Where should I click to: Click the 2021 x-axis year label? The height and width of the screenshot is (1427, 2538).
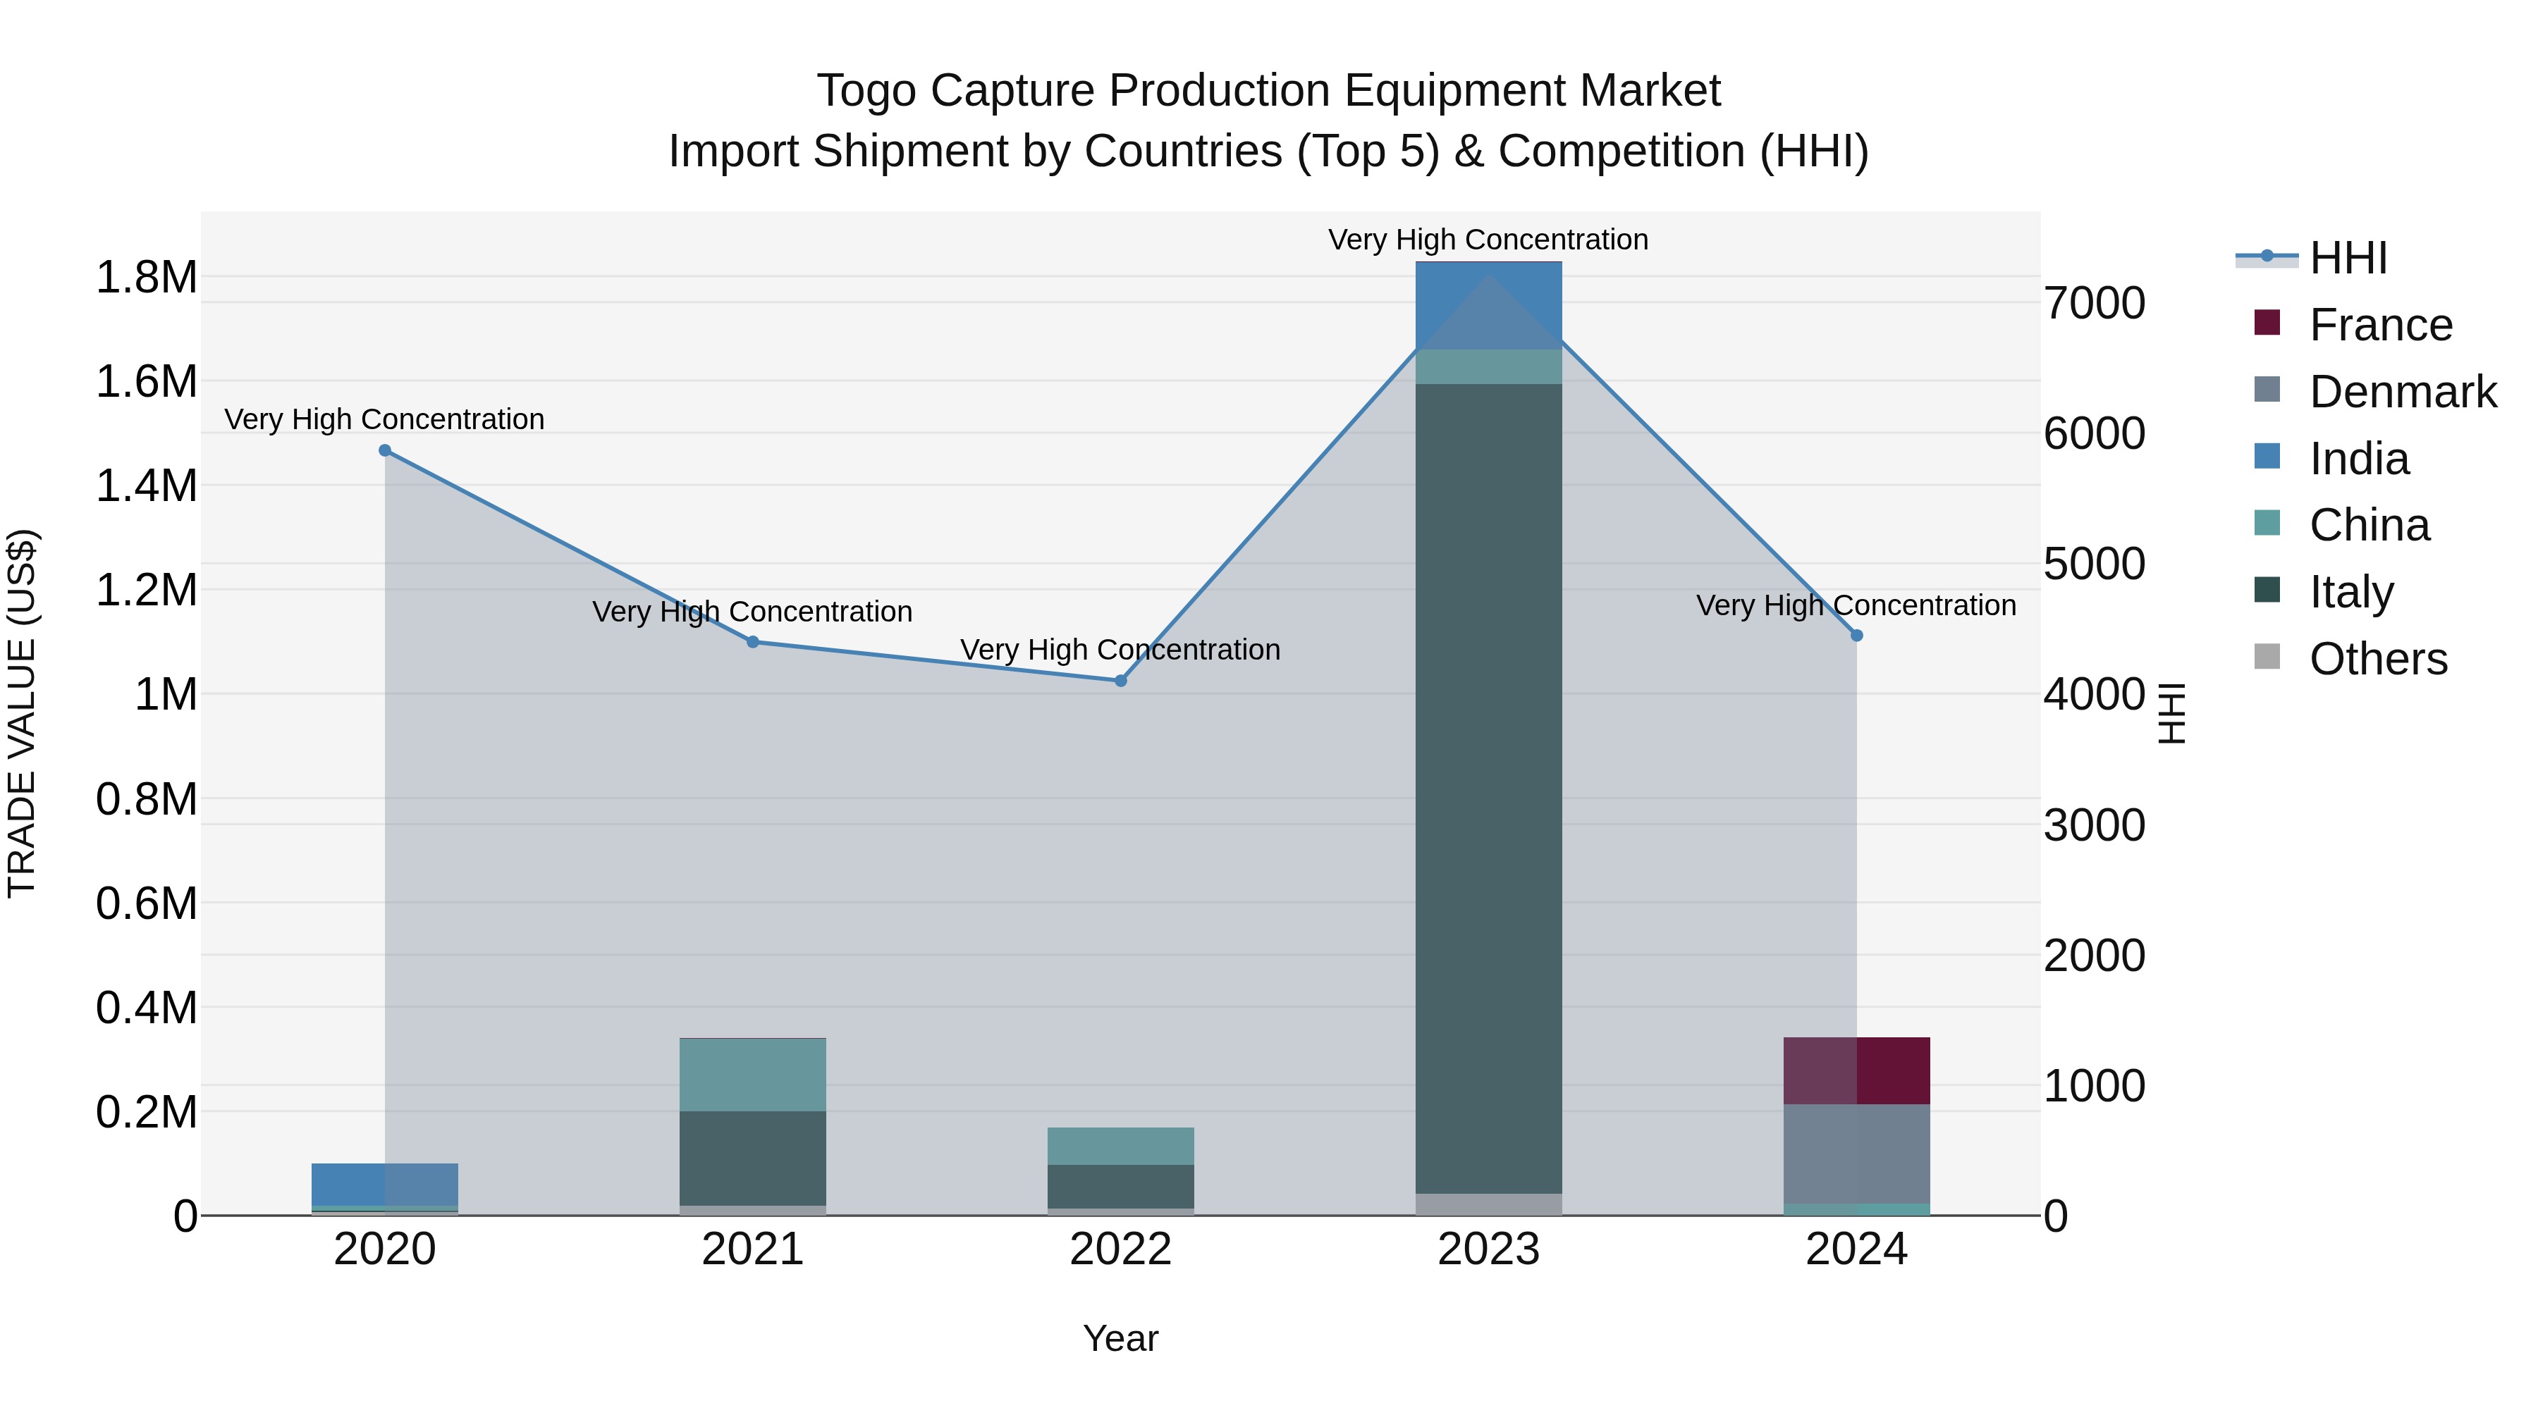pyautogui.click(x=753, y=1249)
